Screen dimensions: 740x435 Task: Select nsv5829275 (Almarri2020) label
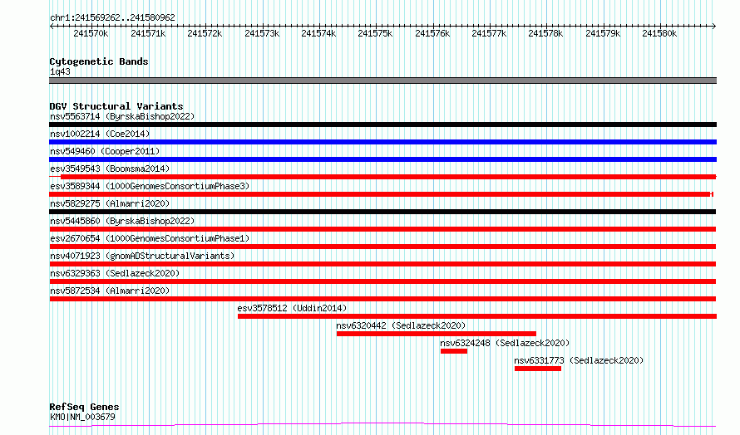(110, 203)
